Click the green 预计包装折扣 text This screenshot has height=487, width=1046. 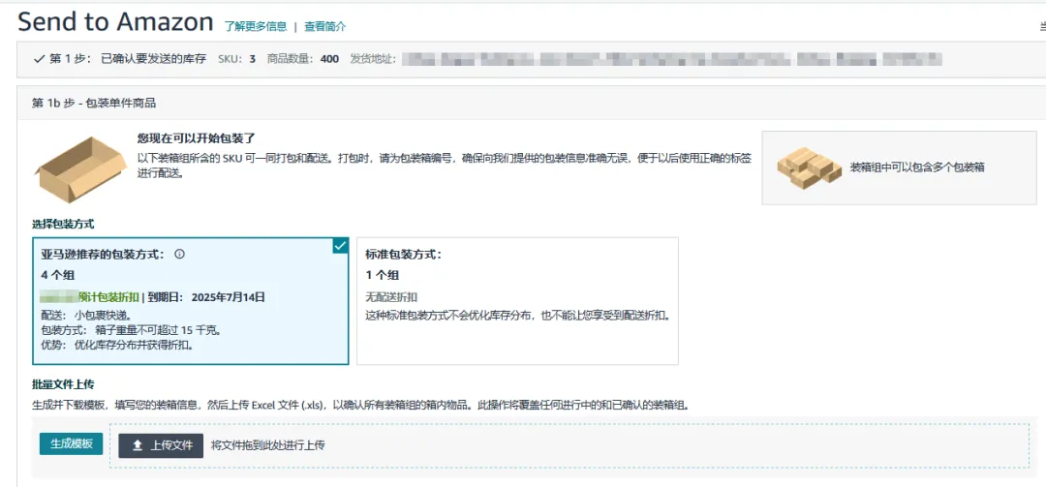tap(109, 297)
